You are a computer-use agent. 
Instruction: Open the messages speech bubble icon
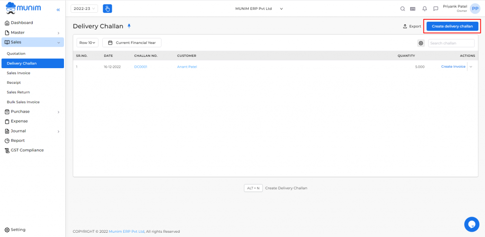click(x=435, y=9)
